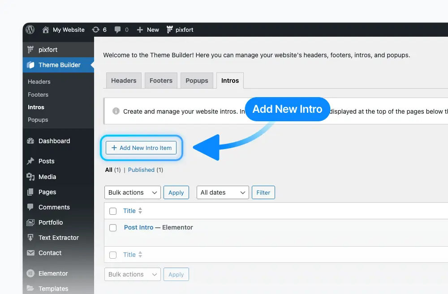
Task: Check the Post Intro row checkbox
Action: [113, 227]
